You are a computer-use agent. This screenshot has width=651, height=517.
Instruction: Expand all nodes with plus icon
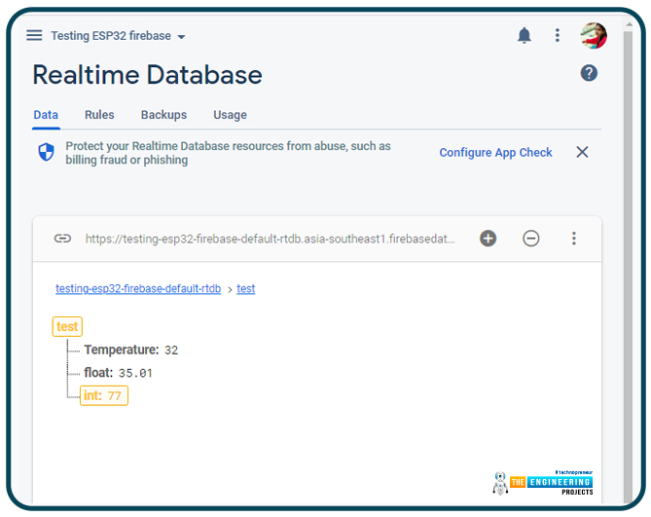488,239
